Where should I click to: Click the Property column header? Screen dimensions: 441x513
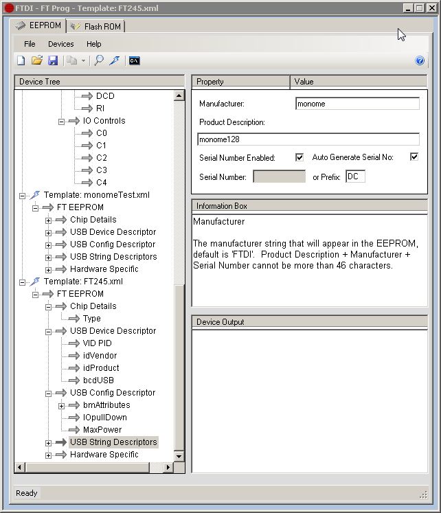click(240, 82)
